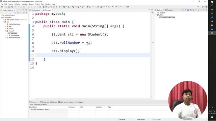Open the Data Source Explorer tab
The image size is (216, 121).
tap(66, 102)
